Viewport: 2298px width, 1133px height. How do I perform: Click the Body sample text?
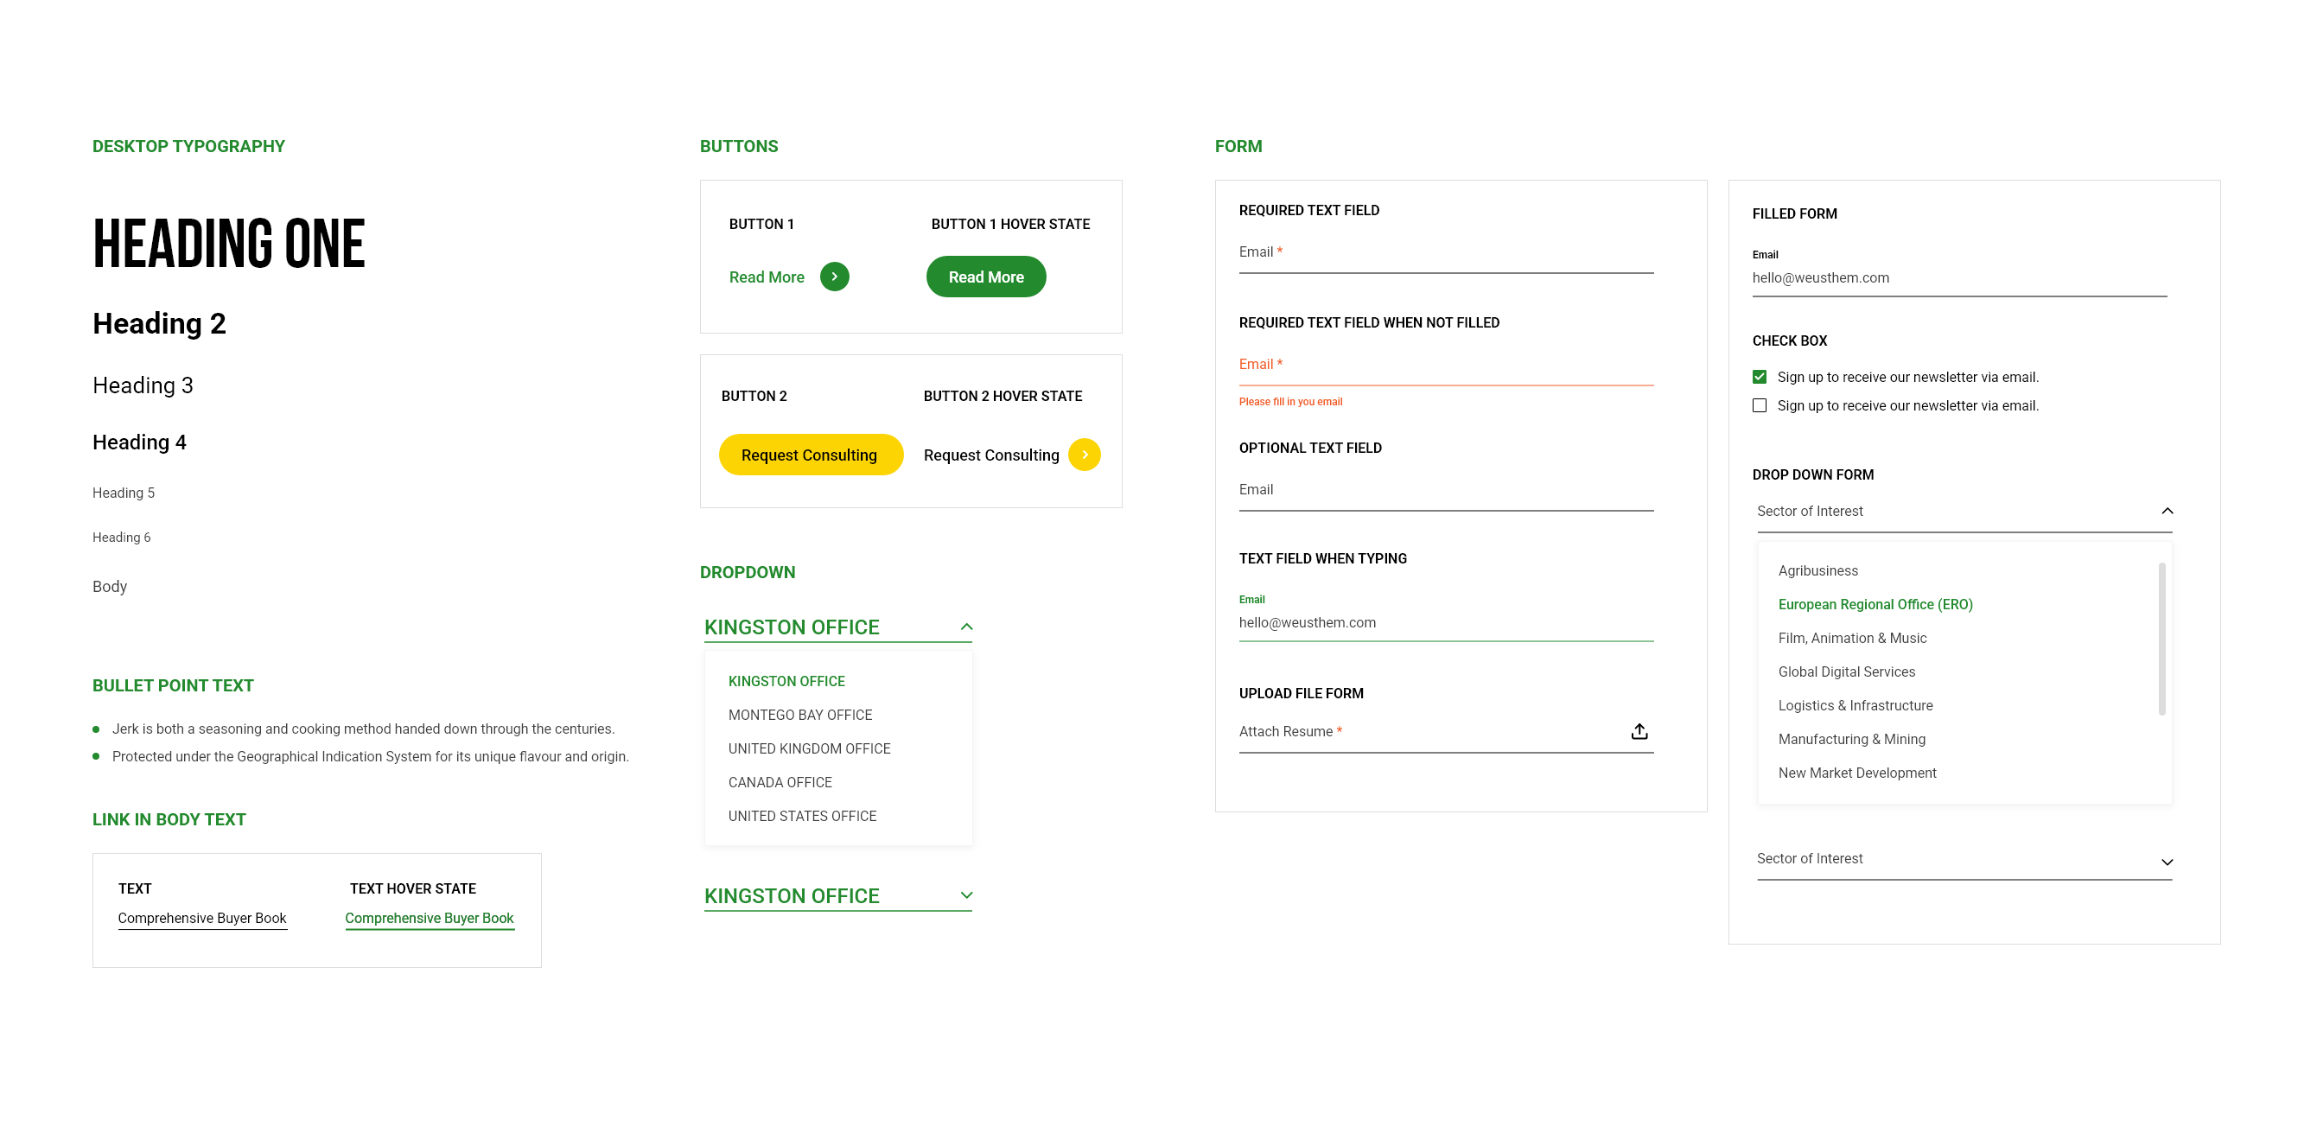[x=110, y=587]
